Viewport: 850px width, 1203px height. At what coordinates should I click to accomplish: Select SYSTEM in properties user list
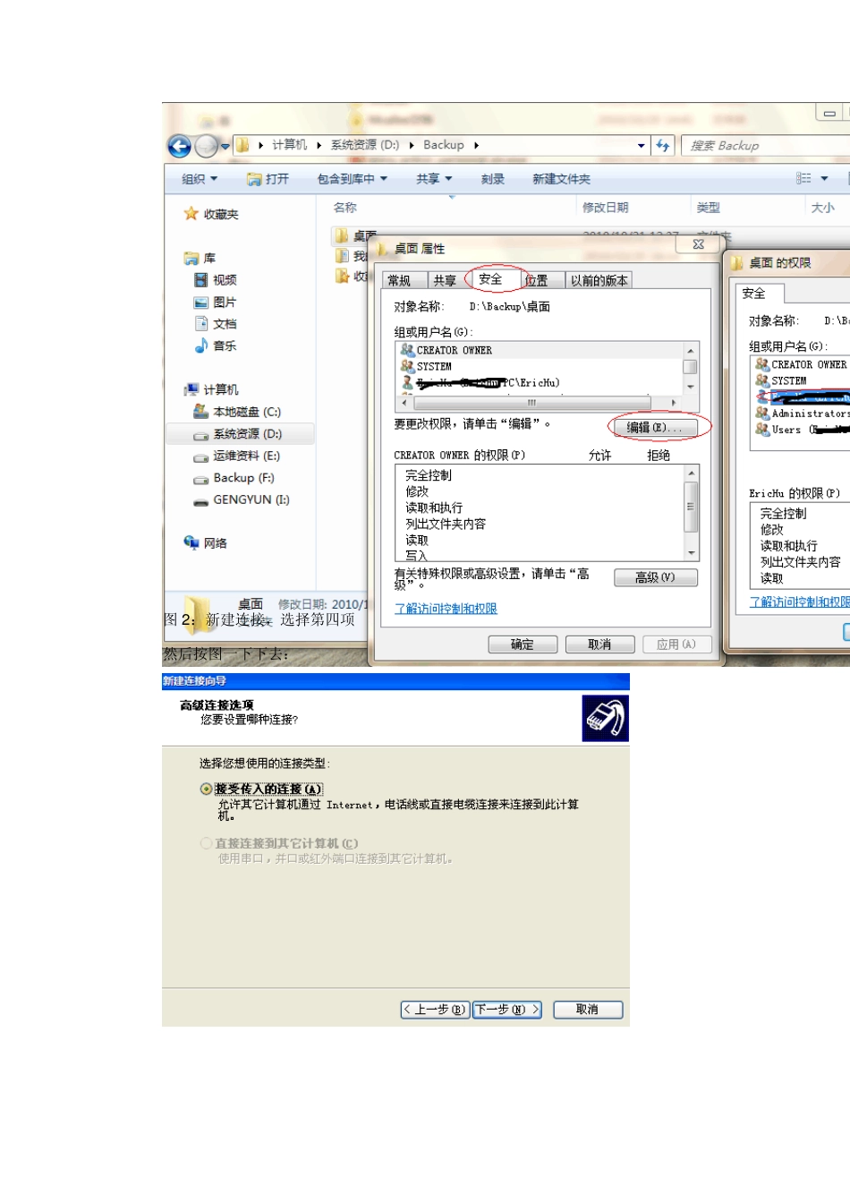(426, 366)
